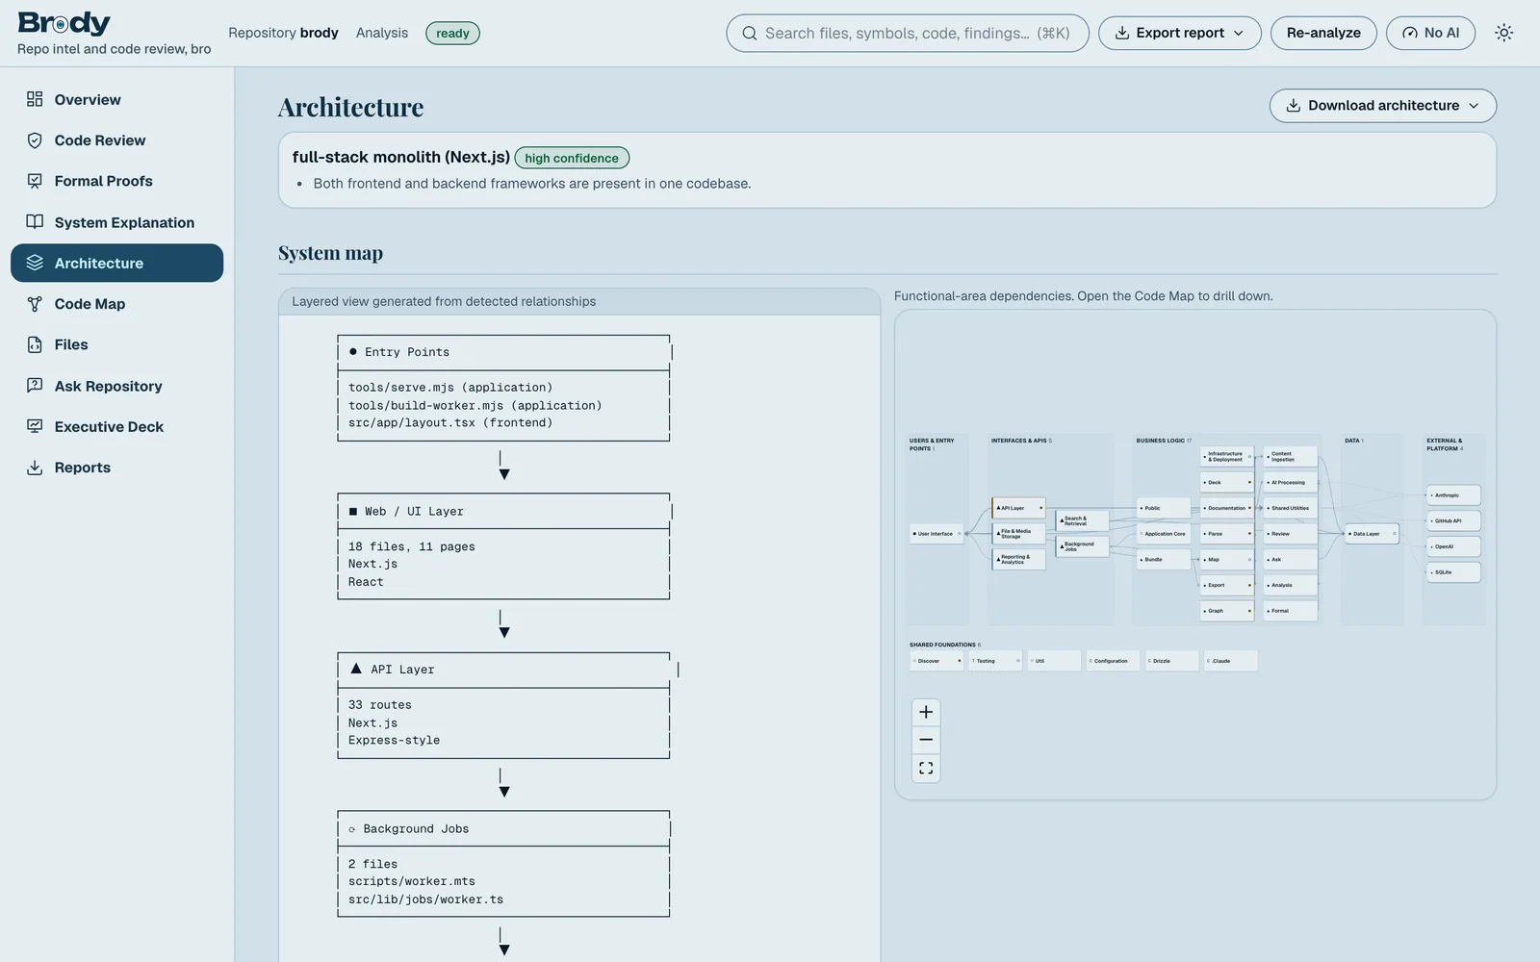
Task: Click the Shared Utilities graph node
Action: [x=1291, y=508]
